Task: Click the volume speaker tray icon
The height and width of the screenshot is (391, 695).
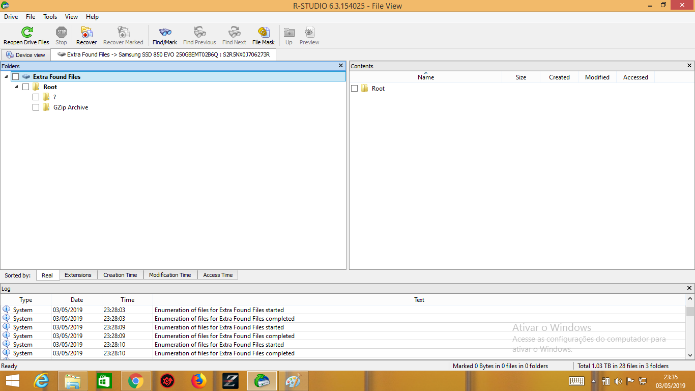Action: [618, 381]
